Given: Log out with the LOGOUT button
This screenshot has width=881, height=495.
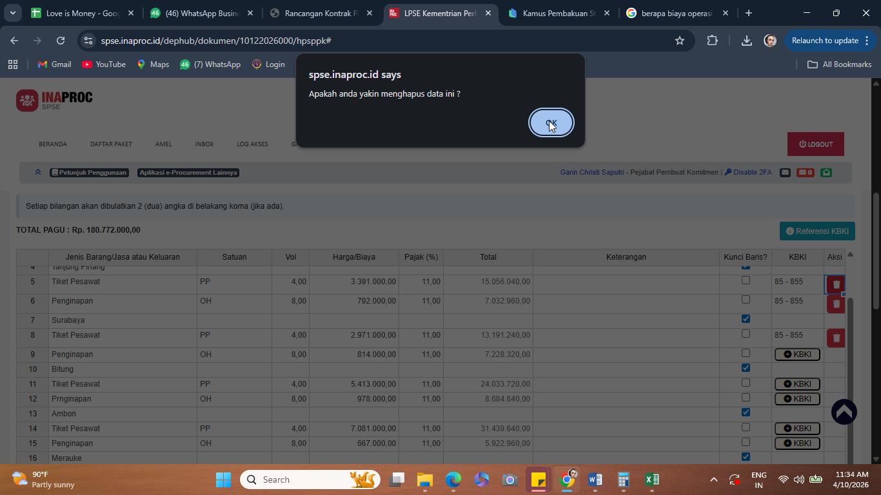Looking at the screenshot, I should click(816, 144).
